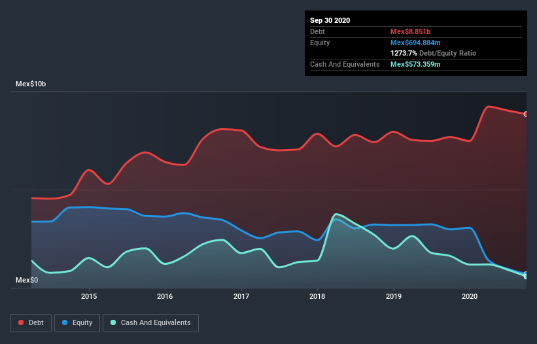Click the Mex$8.851b debt value

(x=410, y=31)
